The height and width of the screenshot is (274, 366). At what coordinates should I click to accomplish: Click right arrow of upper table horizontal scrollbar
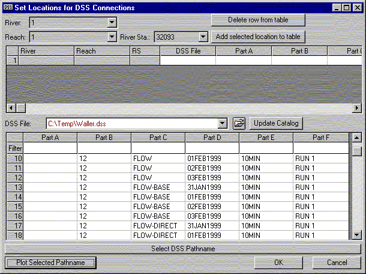click(358, 107)
